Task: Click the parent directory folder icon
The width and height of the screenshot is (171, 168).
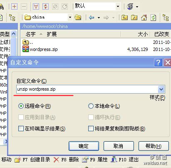Action: [x=124, y=18]
